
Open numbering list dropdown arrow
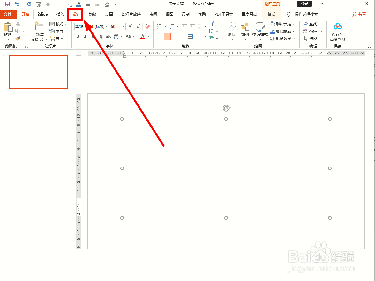pyautogui.click(x=178, y=26)
